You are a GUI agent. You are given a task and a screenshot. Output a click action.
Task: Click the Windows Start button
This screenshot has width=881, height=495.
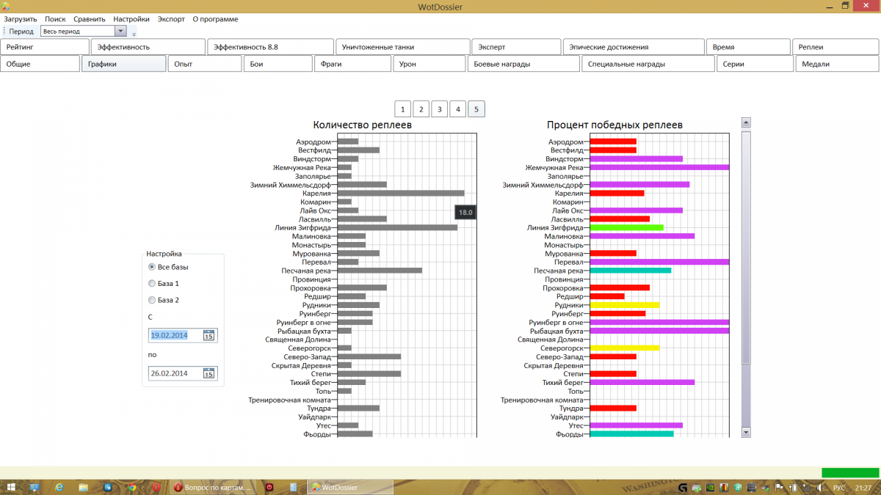pos(10,487)
